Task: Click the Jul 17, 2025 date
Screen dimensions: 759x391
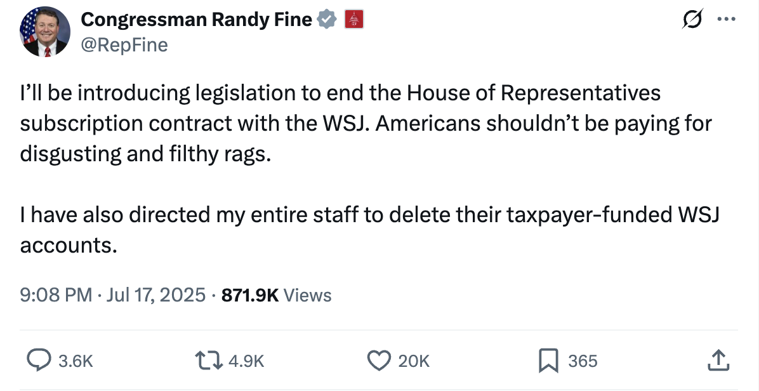Action: coord(157,295)
